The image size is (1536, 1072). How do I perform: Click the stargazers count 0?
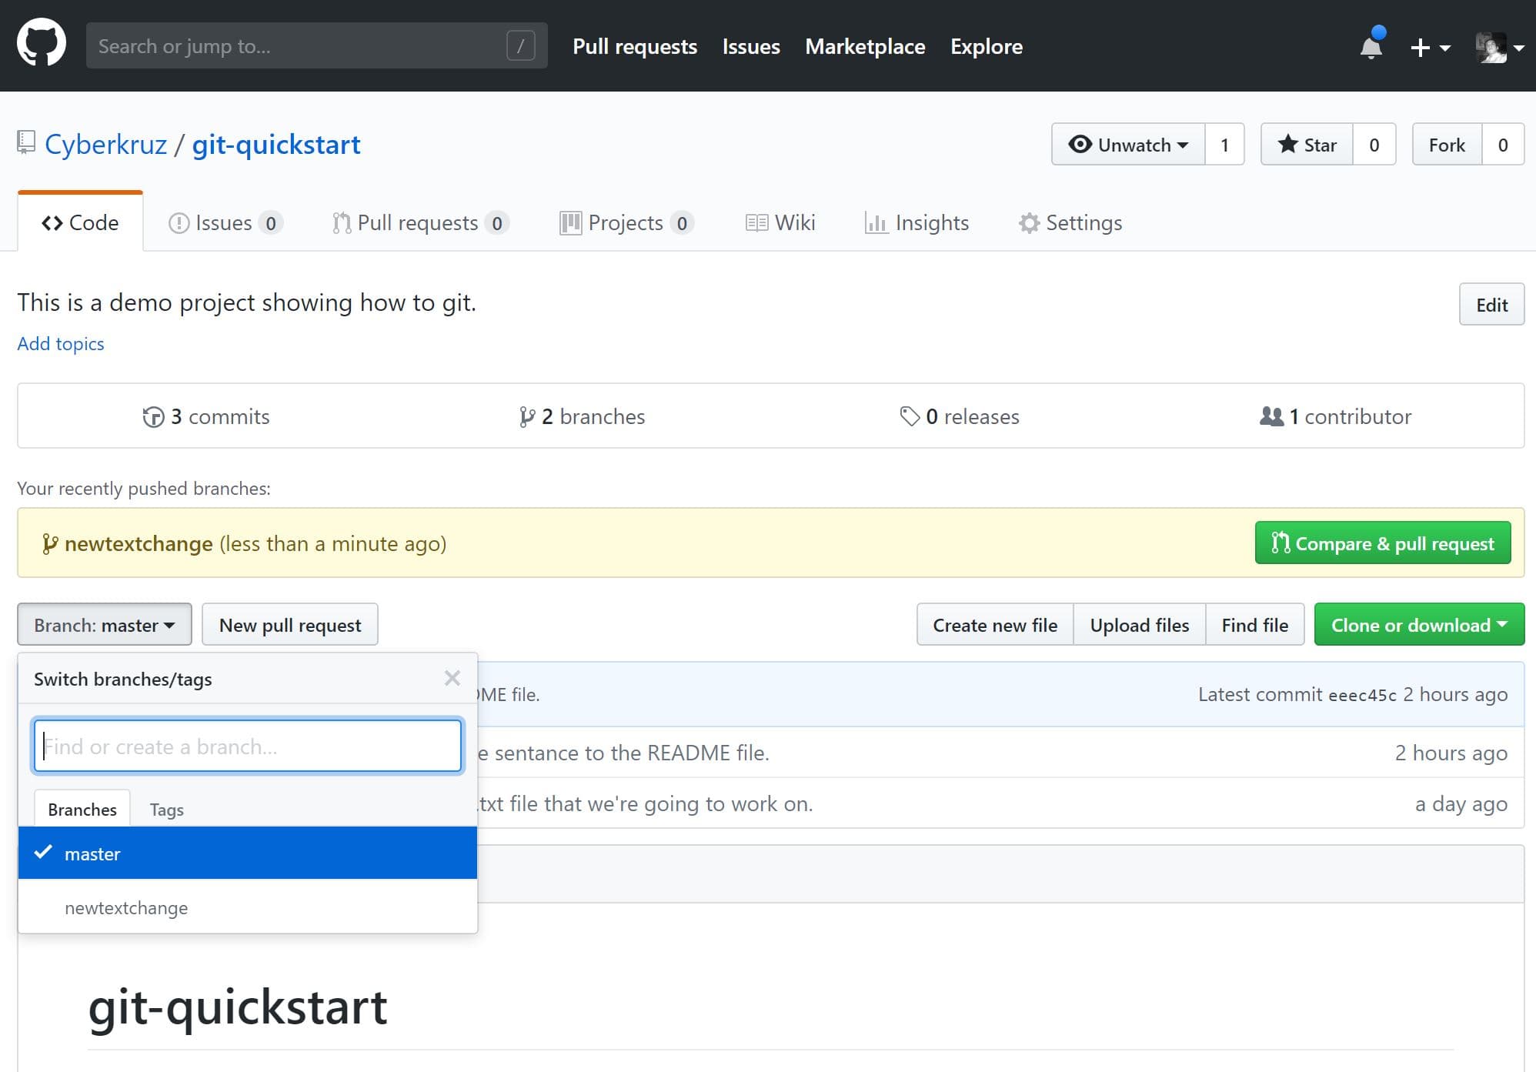pyautogui.click(x=1374, y=144)
